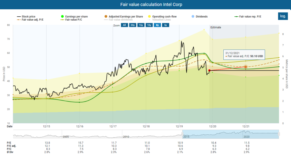
Task: Toggle the Dividends legend entry
Action: 199,16
